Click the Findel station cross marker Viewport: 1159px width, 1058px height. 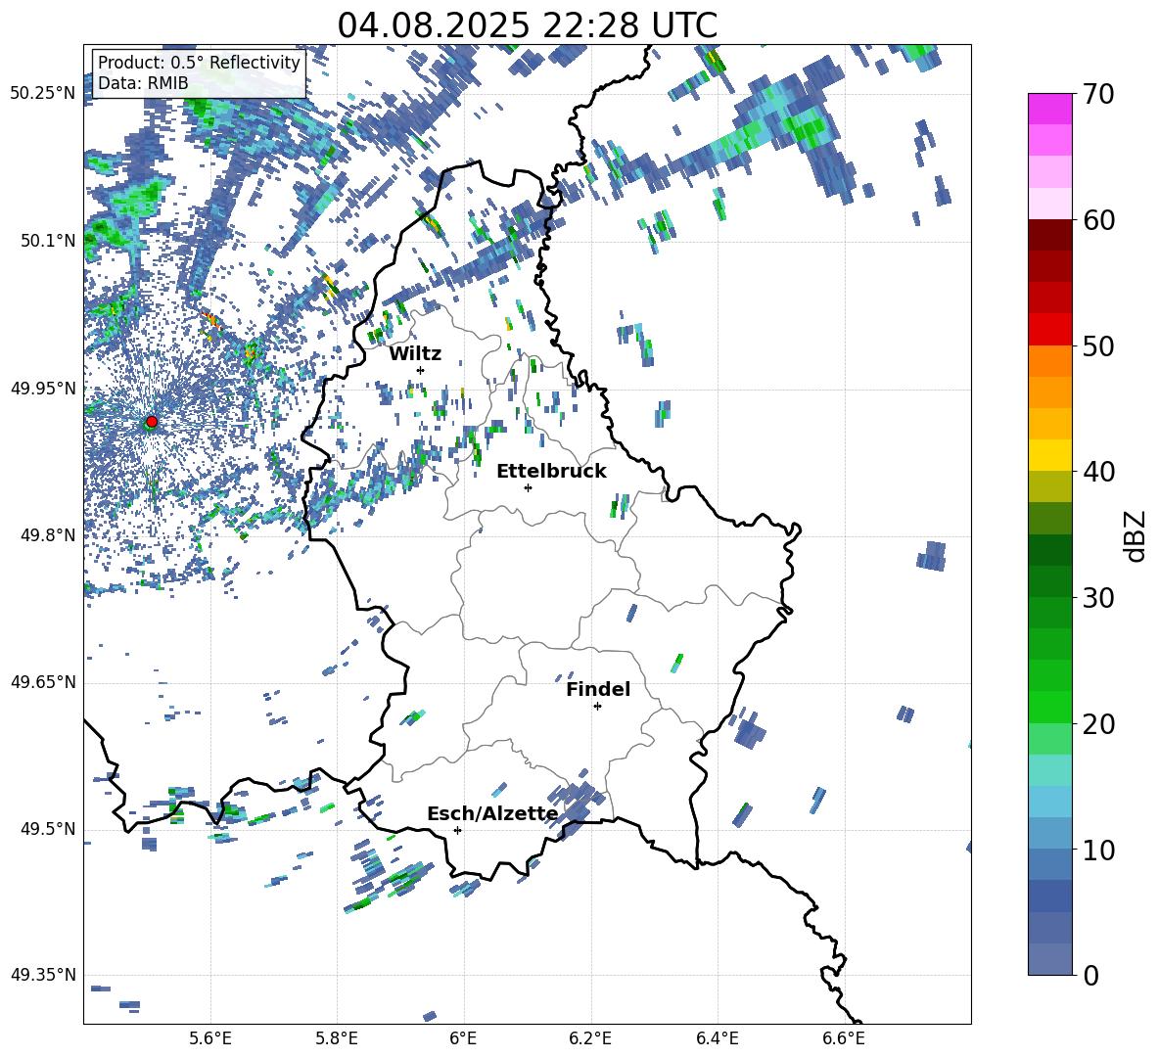click(x=597, y=707)
